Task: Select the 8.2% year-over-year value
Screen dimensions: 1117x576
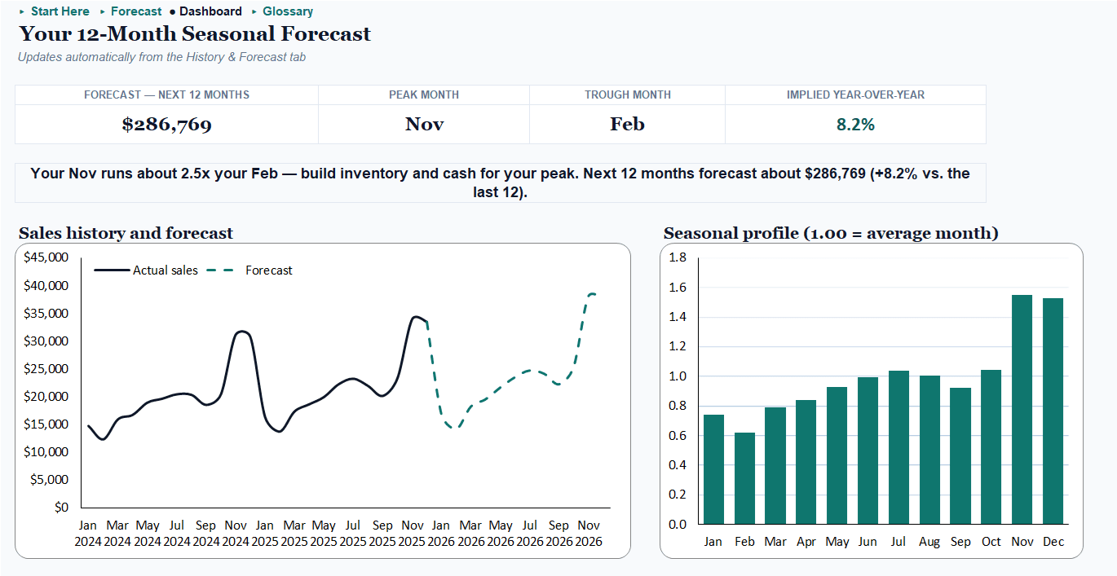Action: click(855, 125)
